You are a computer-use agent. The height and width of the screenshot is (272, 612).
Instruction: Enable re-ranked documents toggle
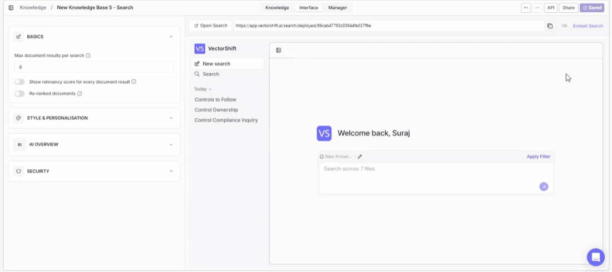coord(19,93)
